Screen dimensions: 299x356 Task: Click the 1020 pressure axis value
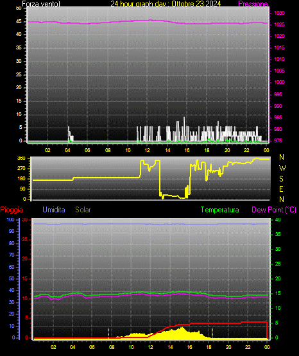[x=279, y=36]
